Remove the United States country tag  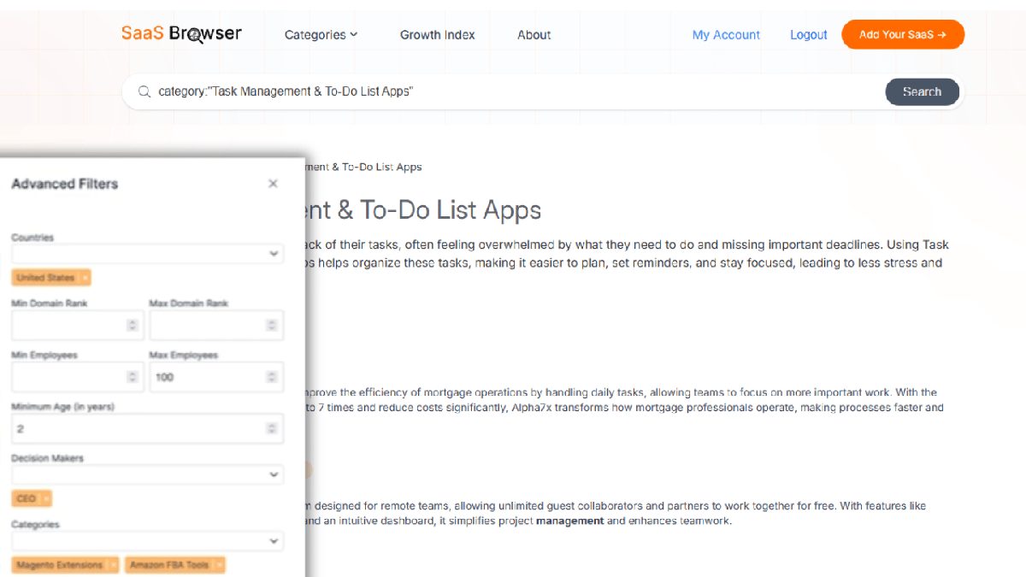86,278
